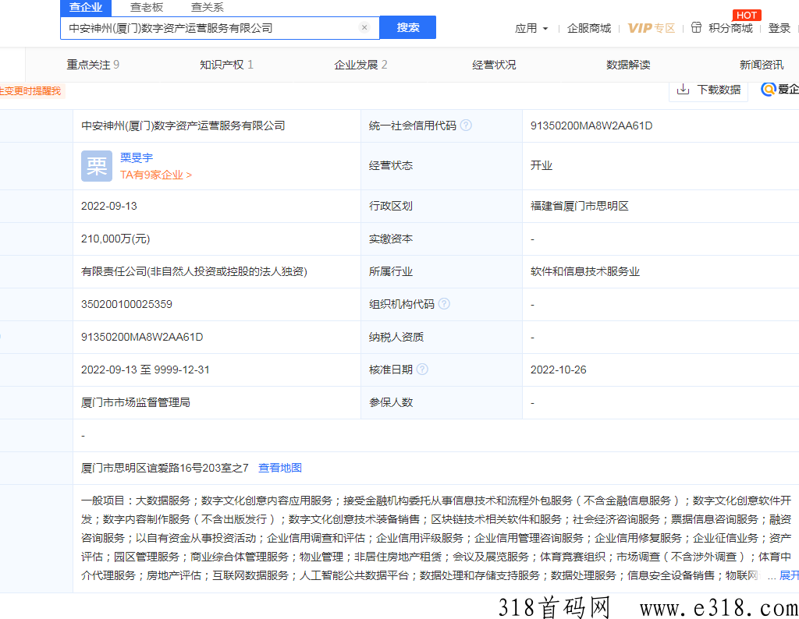Click the 所属行业 label
The height and width of the screenshot is (619, 799).
coord(390,272)
